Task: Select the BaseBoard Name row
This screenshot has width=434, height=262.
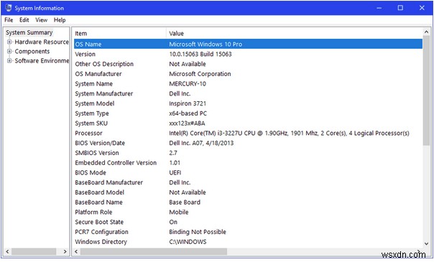Action: 248,202
